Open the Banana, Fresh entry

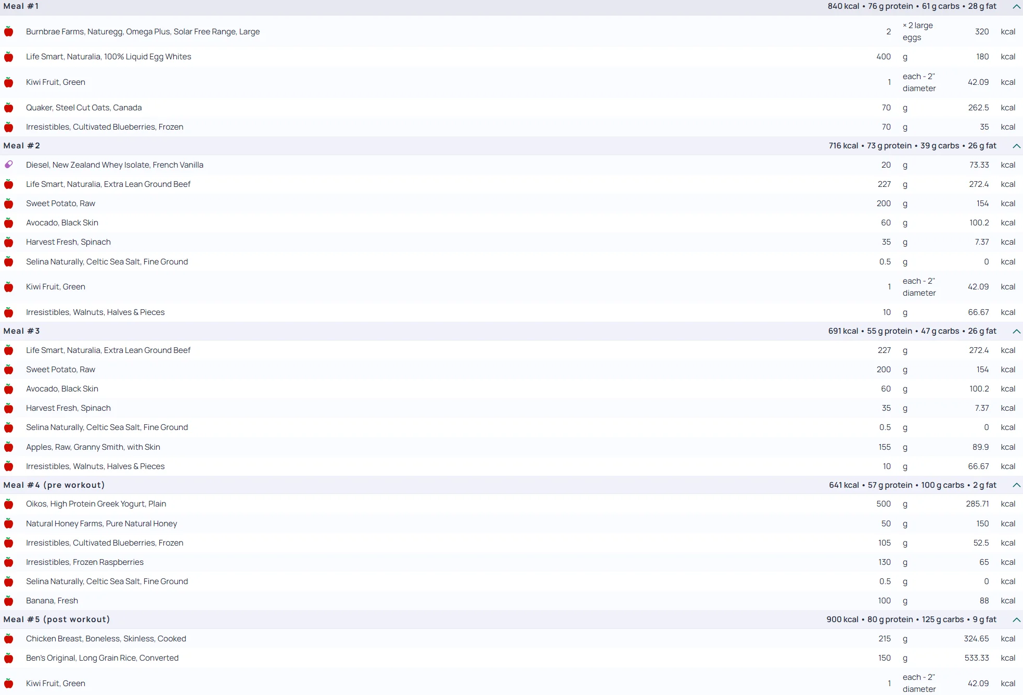point(52,601)
